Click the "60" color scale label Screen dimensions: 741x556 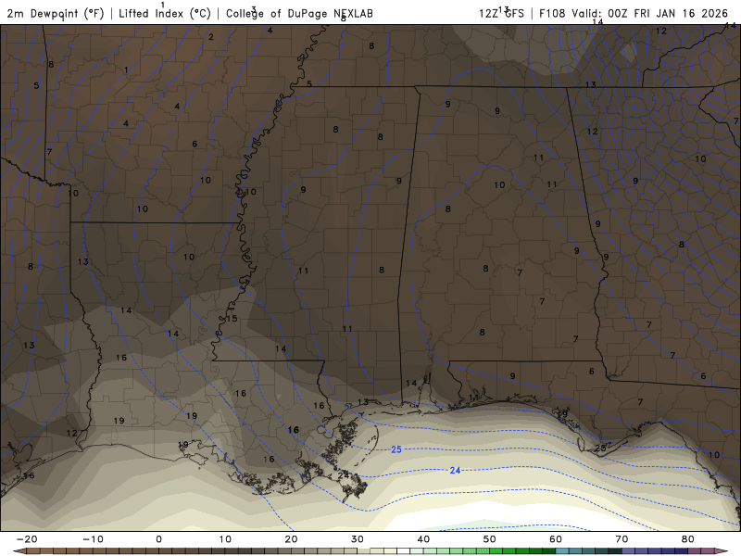tap(556, 539)
